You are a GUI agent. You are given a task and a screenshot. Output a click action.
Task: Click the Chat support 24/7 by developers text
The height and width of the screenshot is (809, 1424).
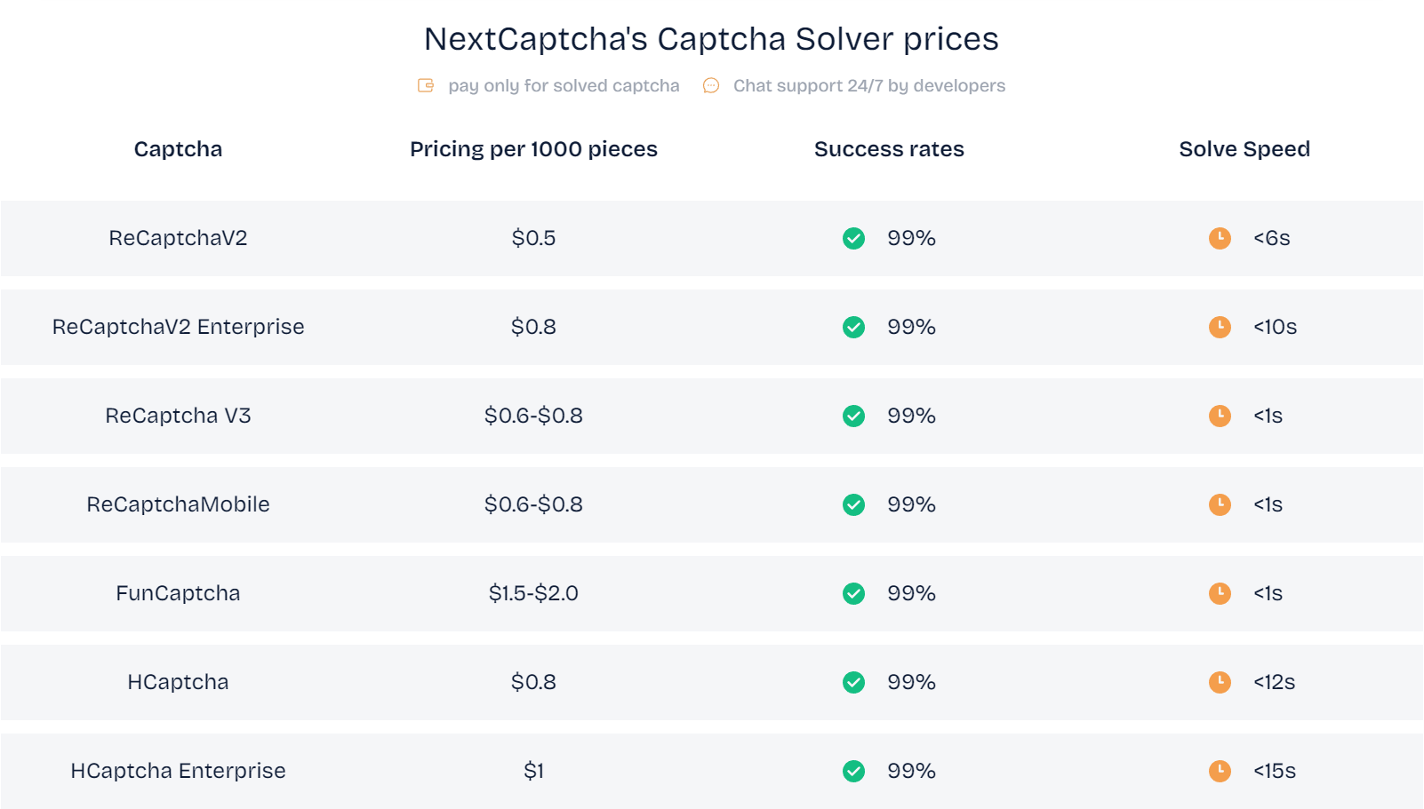pyautogui.click(x=868, y=85)
